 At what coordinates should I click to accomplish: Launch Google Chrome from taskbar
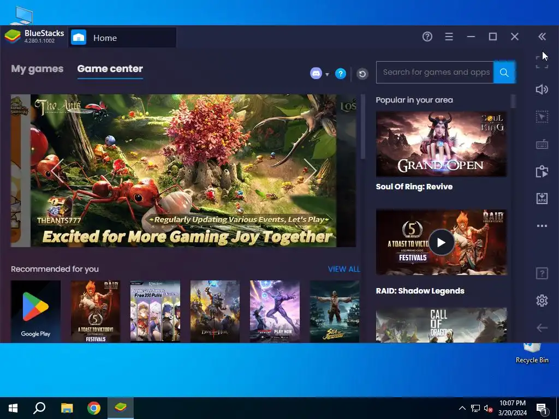[94, 408]
